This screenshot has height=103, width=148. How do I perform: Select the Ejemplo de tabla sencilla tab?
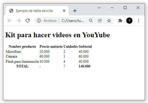tap(37, 11)
